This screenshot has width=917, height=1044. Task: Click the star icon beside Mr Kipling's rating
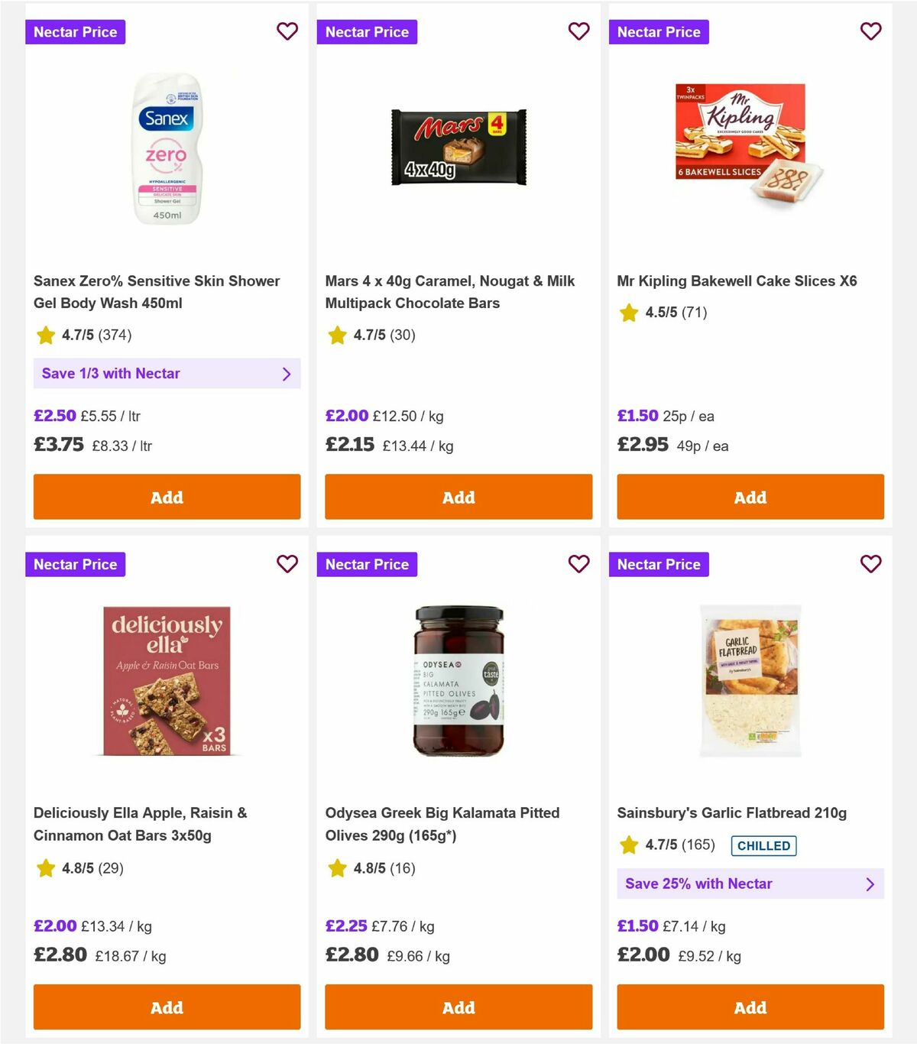point(629,313)
